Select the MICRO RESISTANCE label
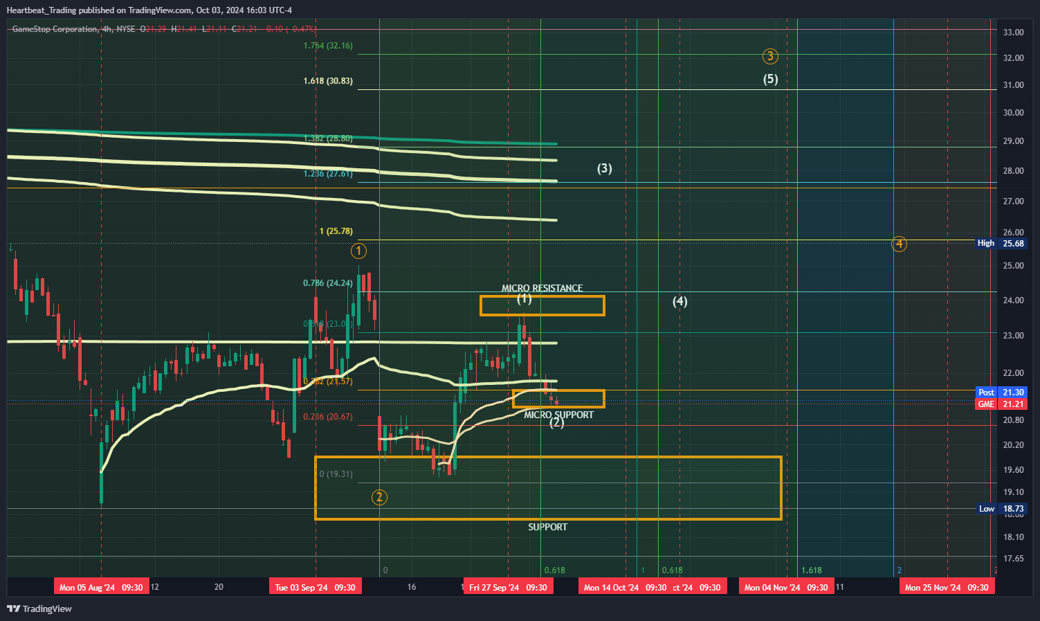The image size is (1040, 621). click(x=542, y=288)
